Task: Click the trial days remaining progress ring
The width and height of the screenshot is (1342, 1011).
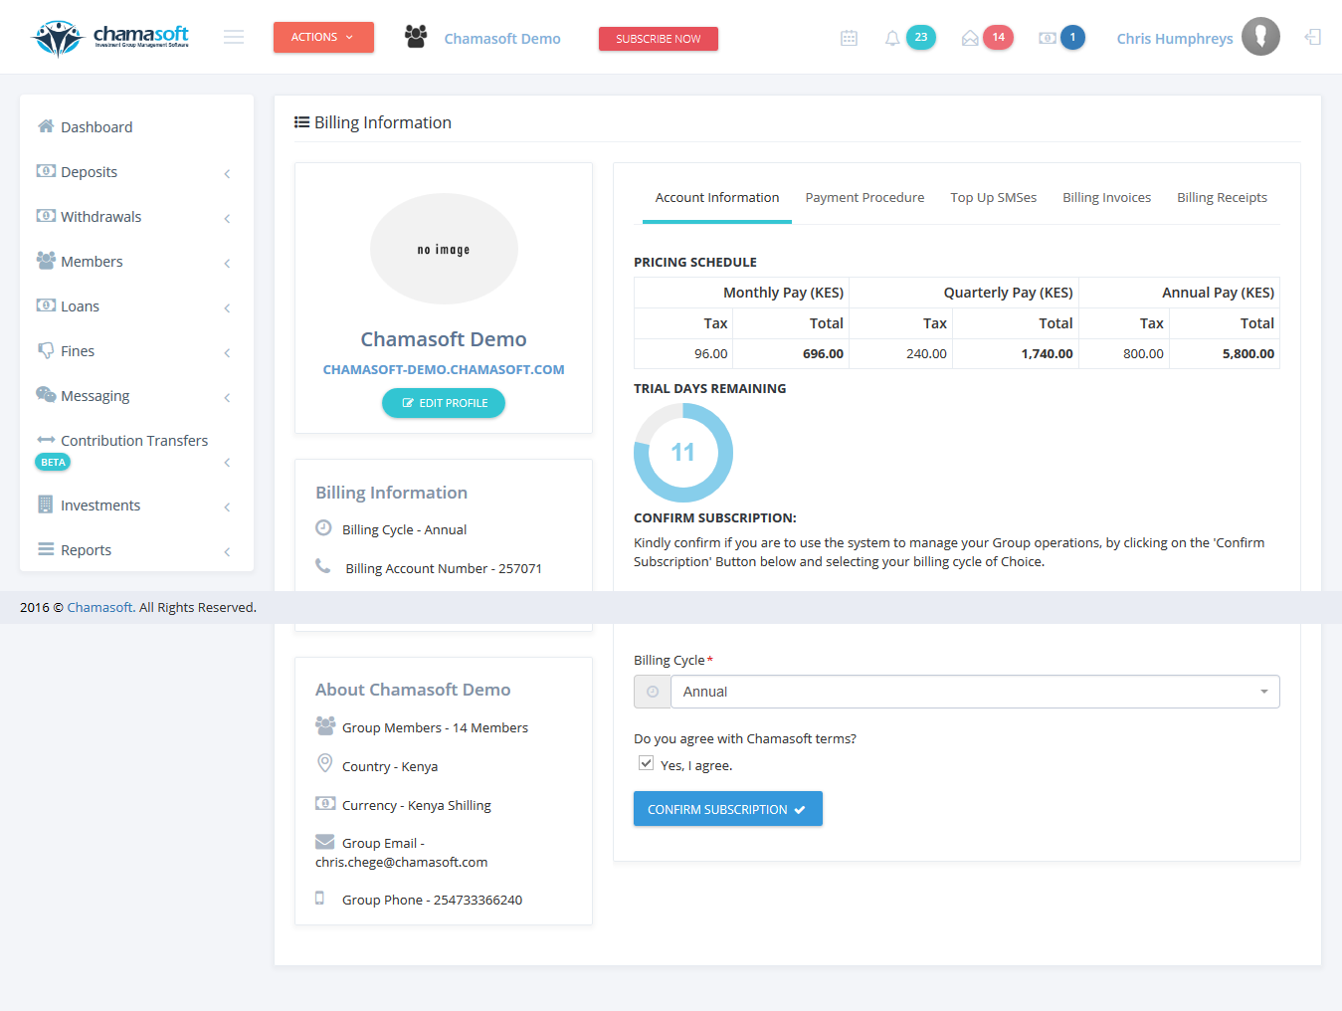Action: (x=683, y=453)
